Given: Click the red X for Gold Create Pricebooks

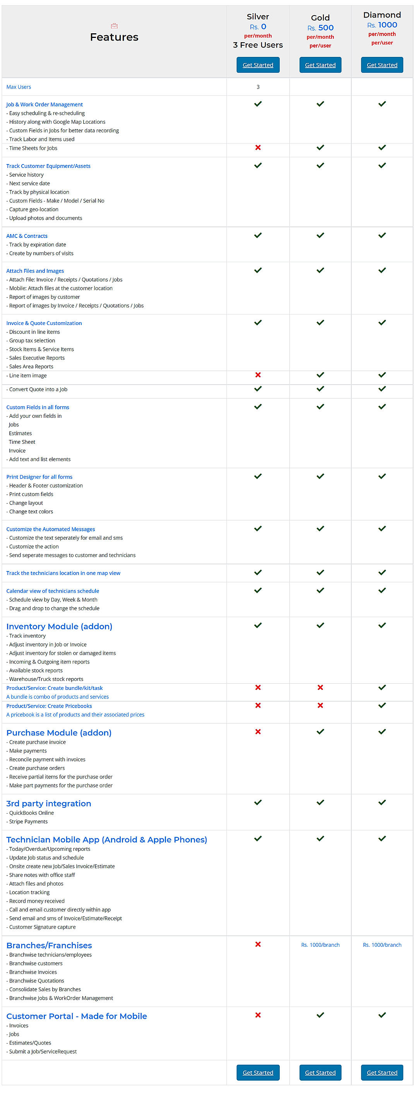Looking at the screenshot, I should (x=320, y=705).
